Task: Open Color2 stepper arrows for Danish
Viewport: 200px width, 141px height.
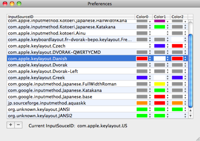Action: point(185,59)
